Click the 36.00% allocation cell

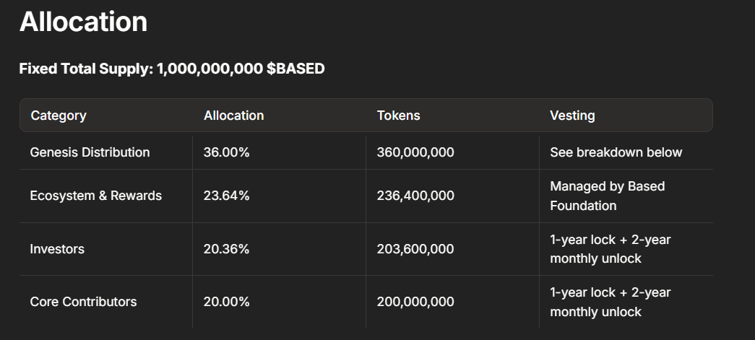(x=226, y=152)
